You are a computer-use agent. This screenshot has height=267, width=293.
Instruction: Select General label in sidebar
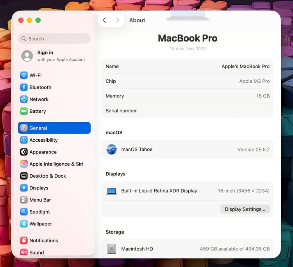tap(38, 128)
